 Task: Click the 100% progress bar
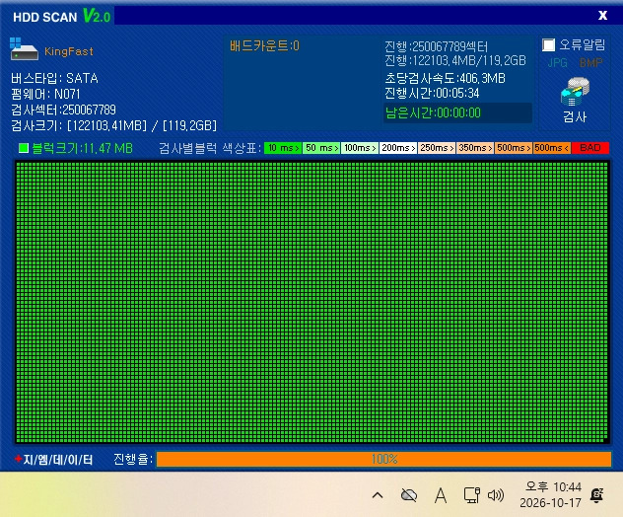tap(383, 459)
